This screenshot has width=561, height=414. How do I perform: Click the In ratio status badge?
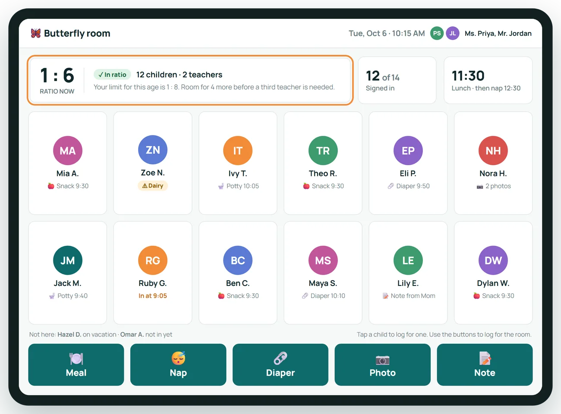112,75
